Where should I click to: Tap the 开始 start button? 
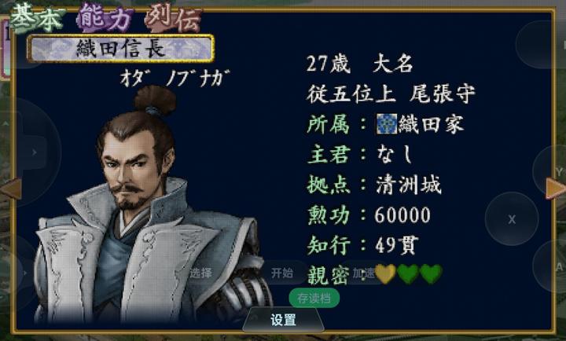pyautogui.click(x=282, y=273)
